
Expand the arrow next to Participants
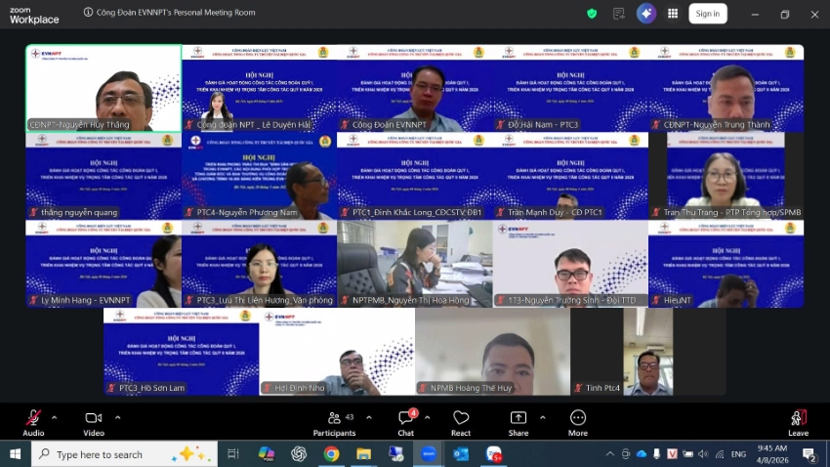tap(369, 418)
